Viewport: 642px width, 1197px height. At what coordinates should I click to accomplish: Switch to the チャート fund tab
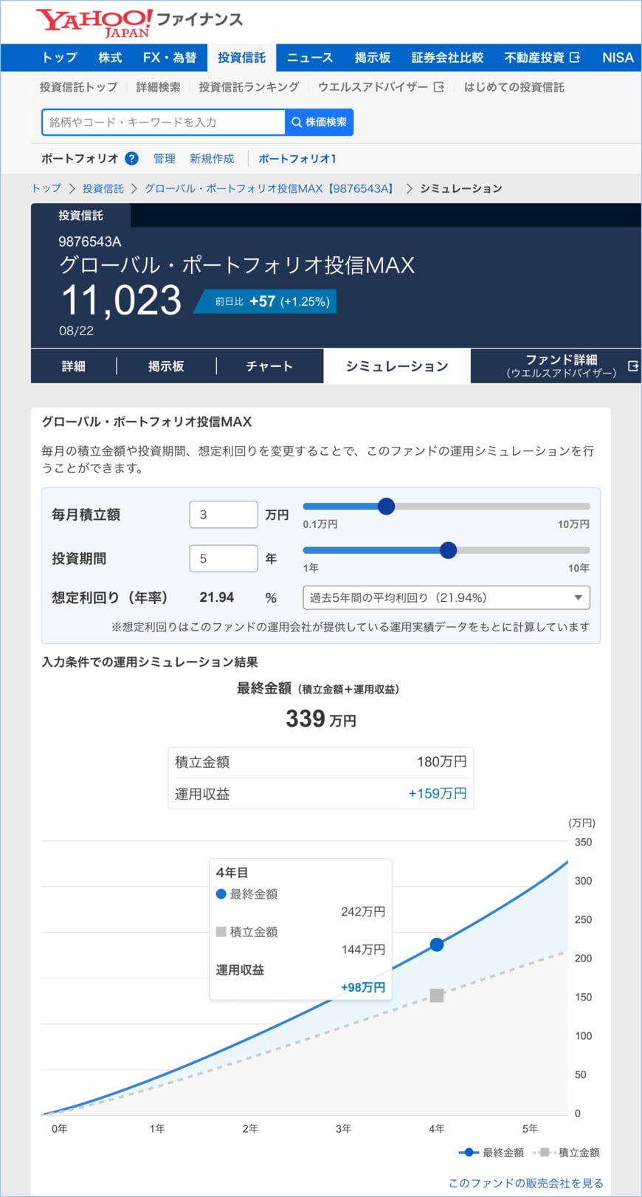269,366
